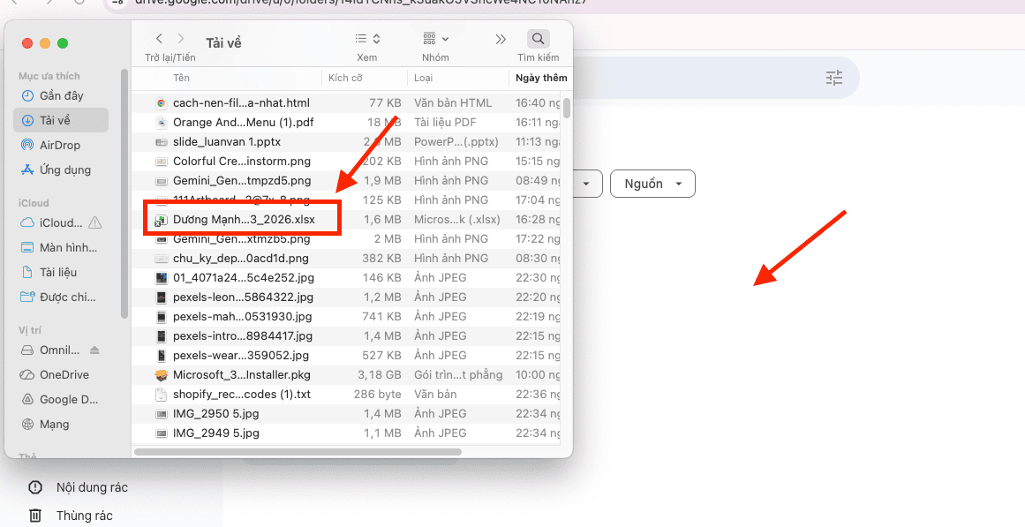The image size is (1025, 527).
Task: Select file Colorful Cre...instorm.png
Action: (242, 161)
